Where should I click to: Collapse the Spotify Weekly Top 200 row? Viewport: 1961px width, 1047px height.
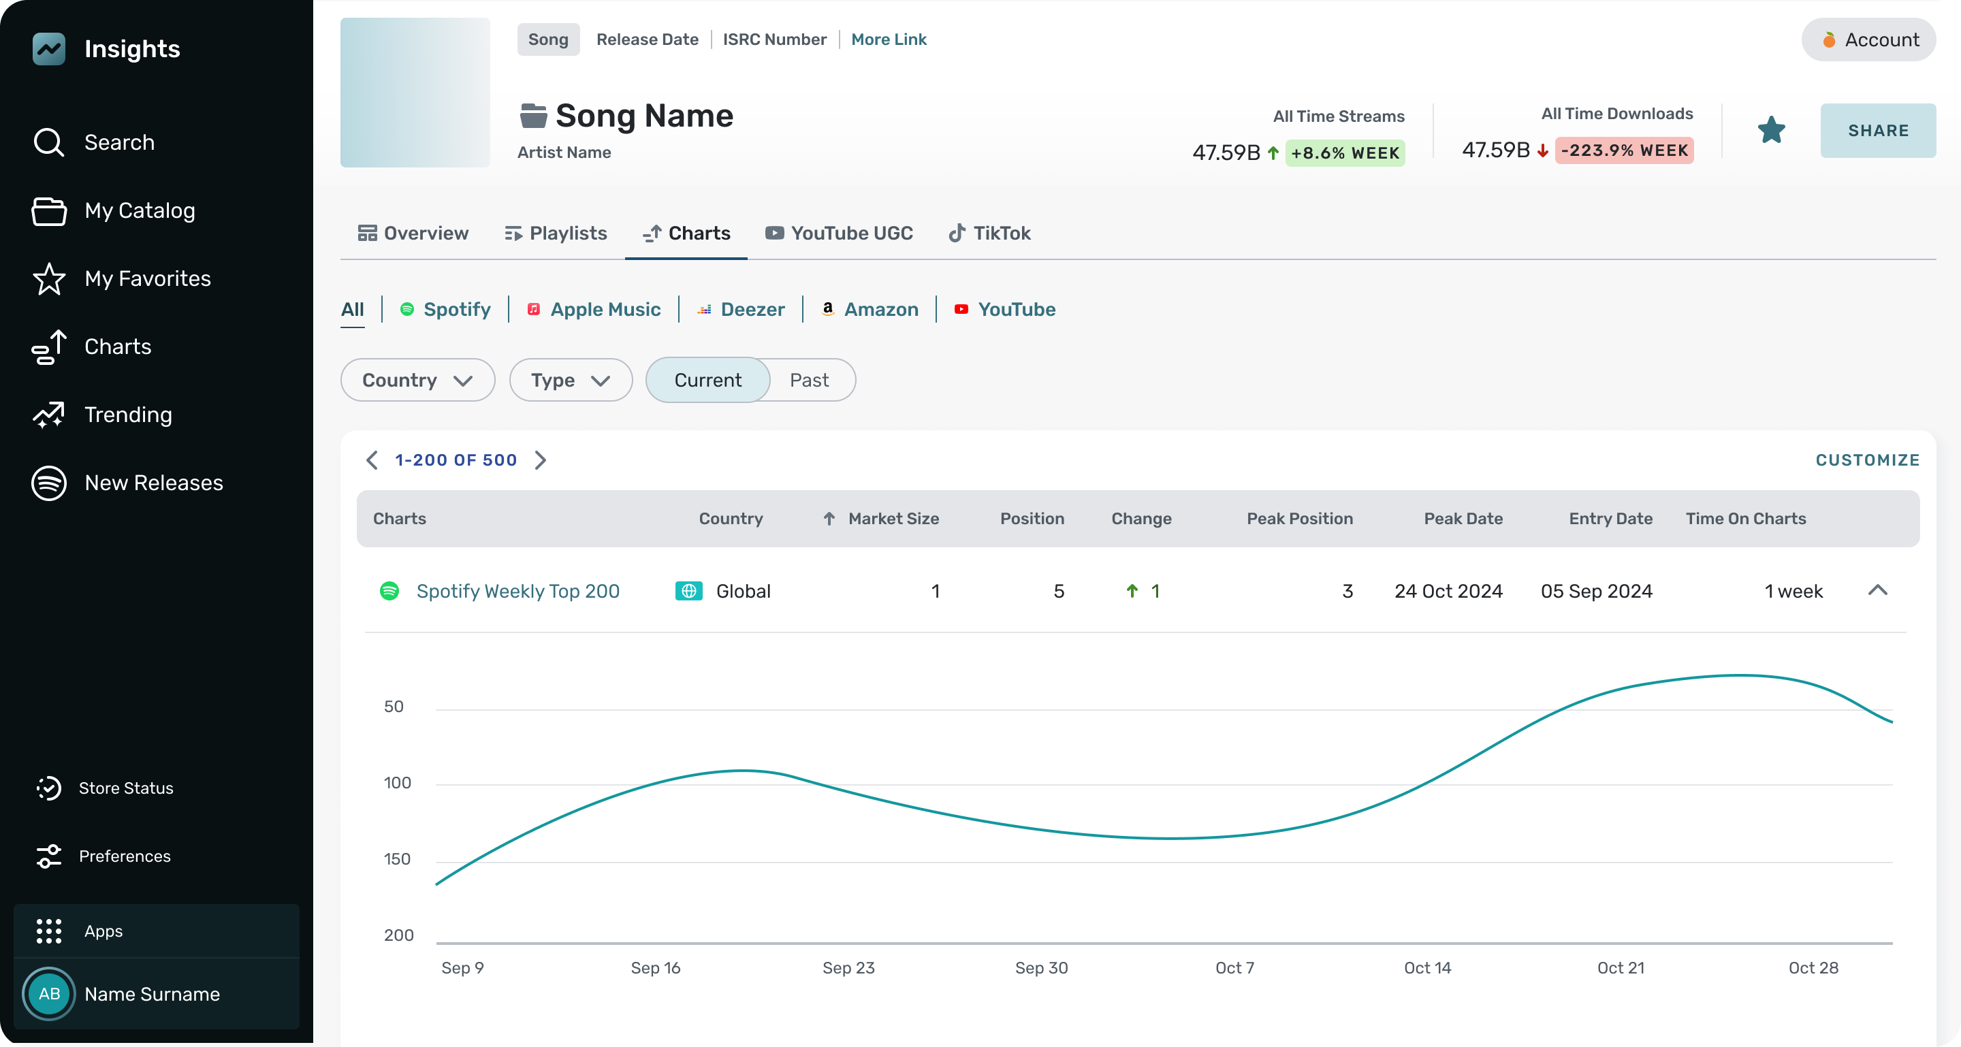1877,590
